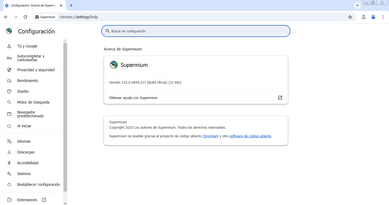Reload the page
Screen dimensions: 389x205
25,17
